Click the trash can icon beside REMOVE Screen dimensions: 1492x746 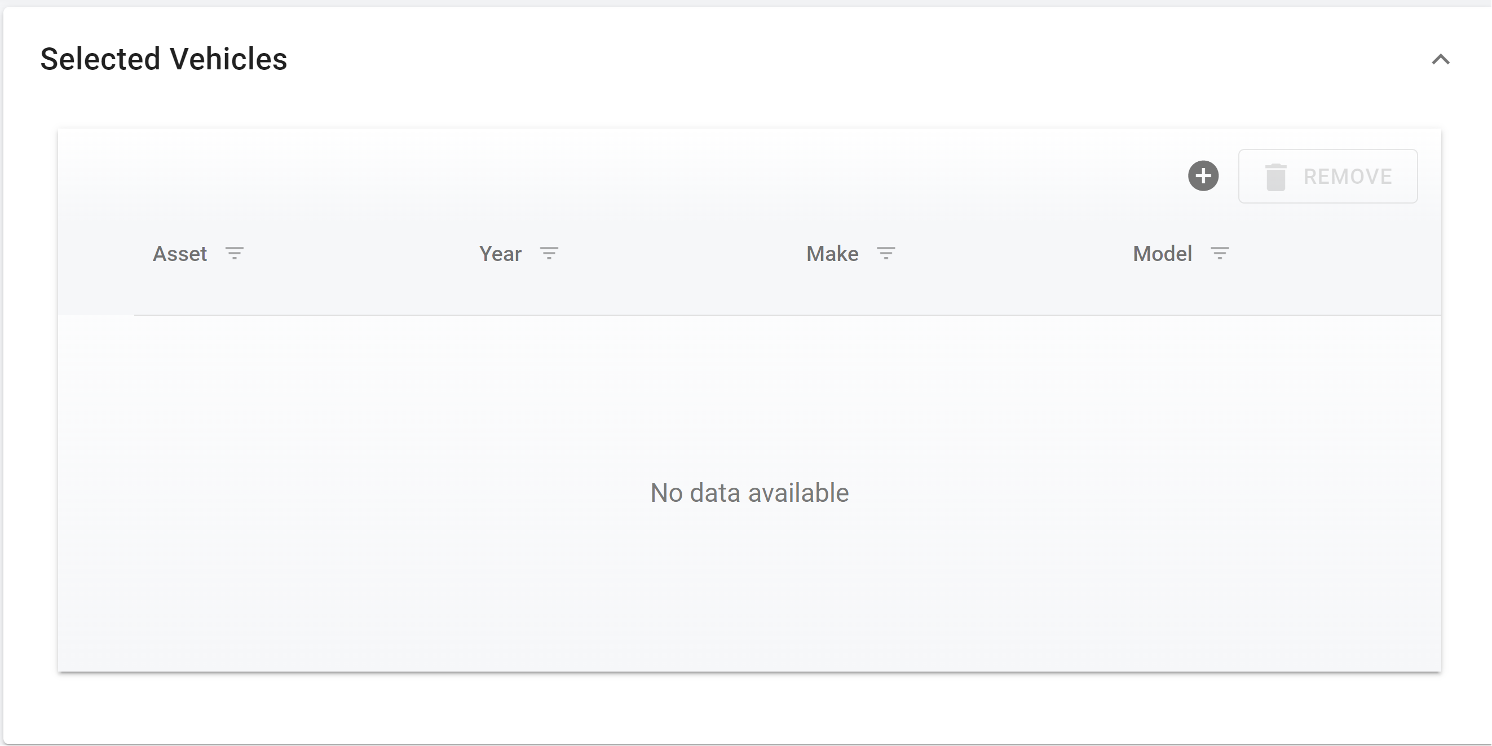tap(1275, 176)
